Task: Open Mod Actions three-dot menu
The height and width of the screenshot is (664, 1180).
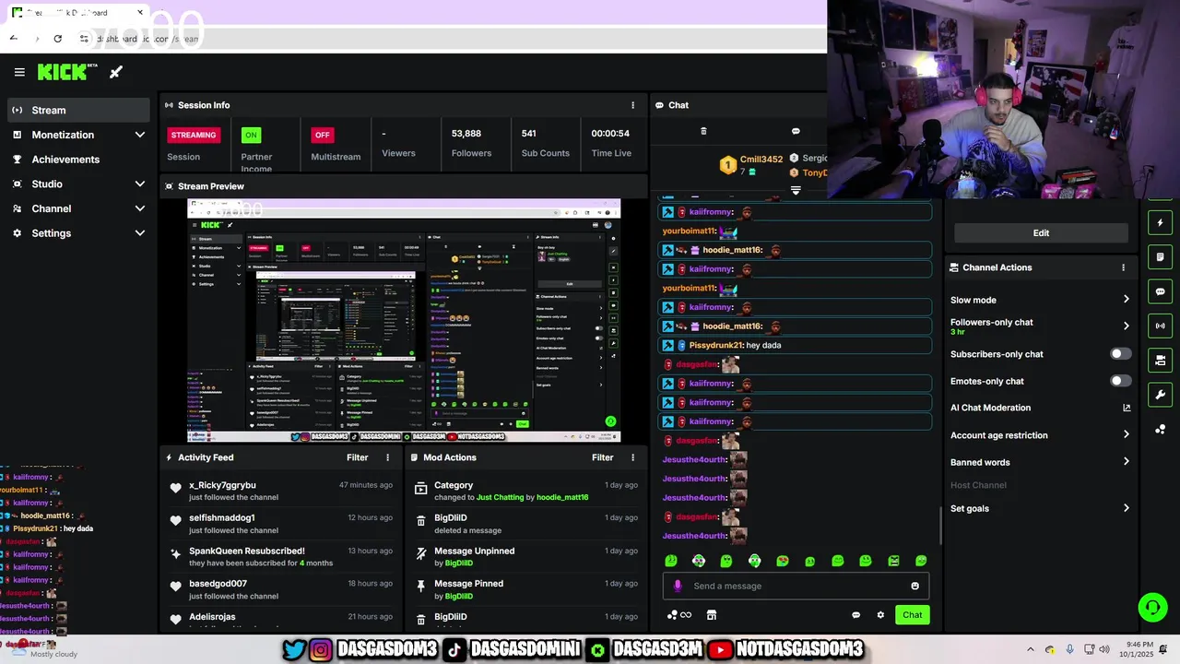Action: point(632,457)
